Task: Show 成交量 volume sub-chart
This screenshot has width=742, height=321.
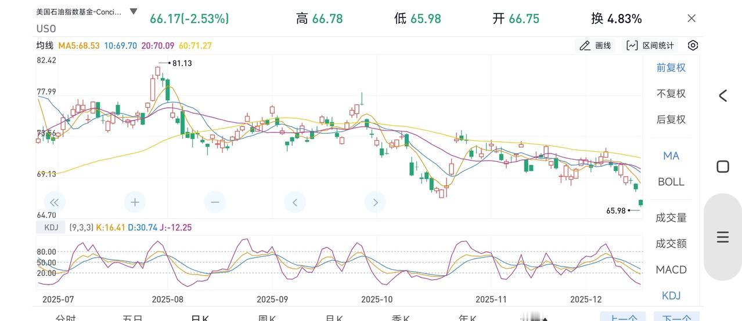Action: (x=671, y=218)
